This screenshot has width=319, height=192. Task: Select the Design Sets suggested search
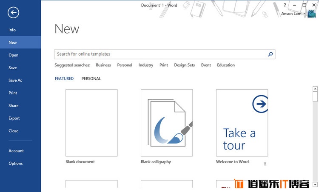coord(184,65)
